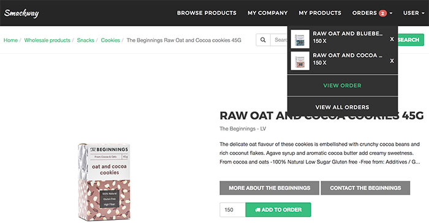Follow the Wholesale products breadcrumb link

pyautogui.click(x=47, y=40)
